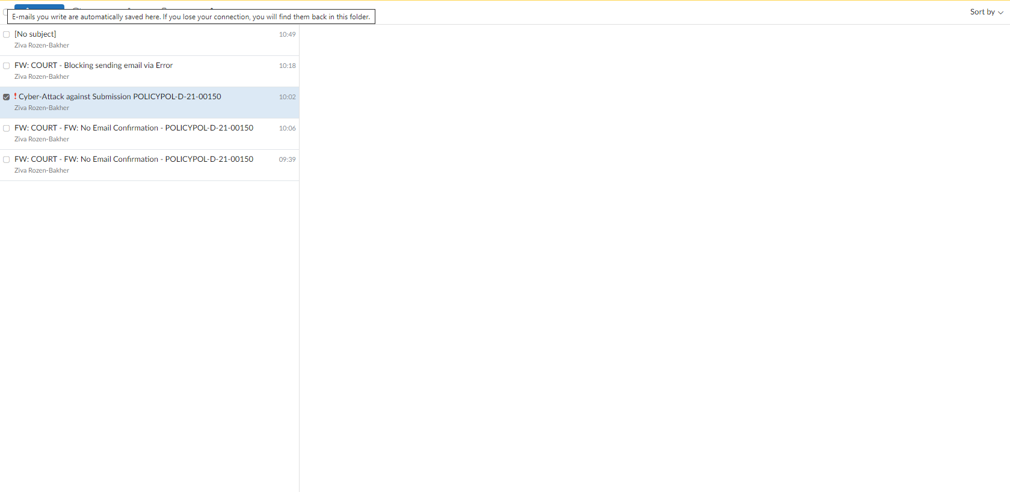
Task: Click sender name under Blocking sending email via Error
Action: [42, 76]
